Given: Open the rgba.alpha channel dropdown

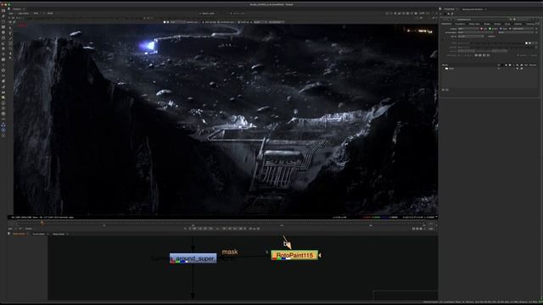Looking at the screenshot, I should click(523, 29).
